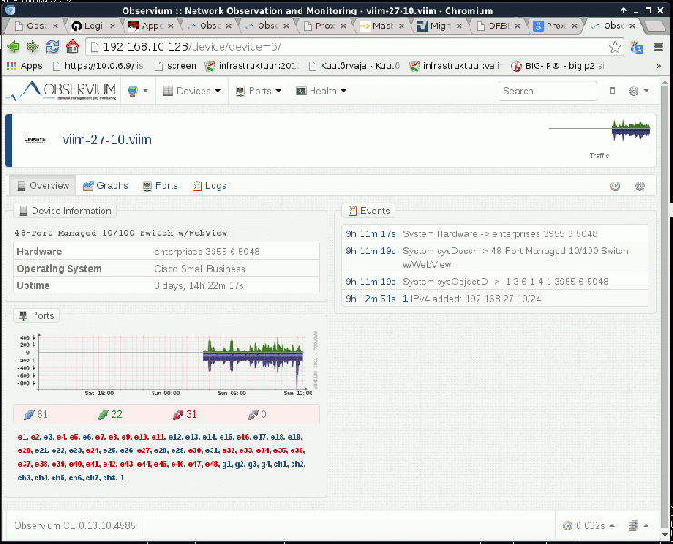Click the Hardware value enterprises text
673x544 pixels.
pyautogui.click(x=207, y=252)
